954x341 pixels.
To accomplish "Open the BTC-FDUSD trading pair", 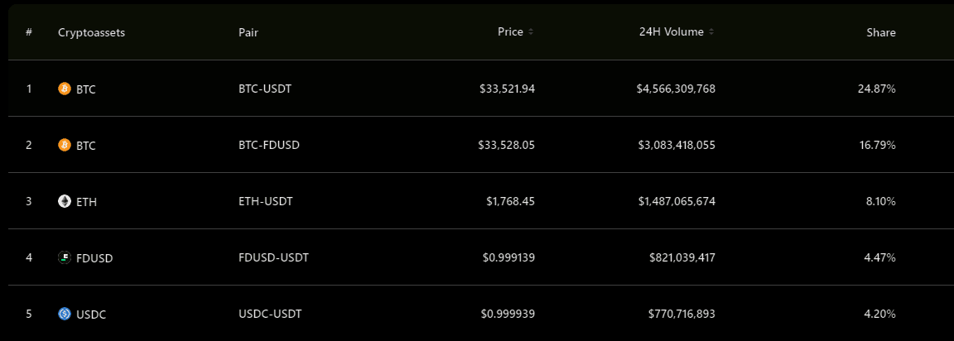I will pos(269,145).
